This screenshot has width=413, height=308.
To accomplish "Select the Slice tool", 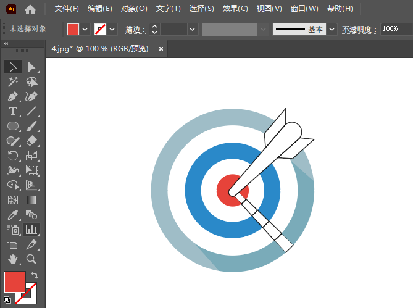I will coord(32,244).
